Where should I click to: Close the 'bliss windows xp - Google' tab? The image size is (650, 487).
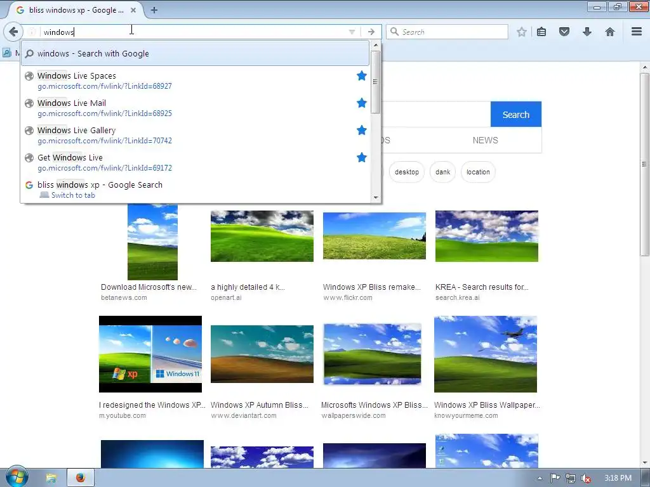(x=133, y=10)
